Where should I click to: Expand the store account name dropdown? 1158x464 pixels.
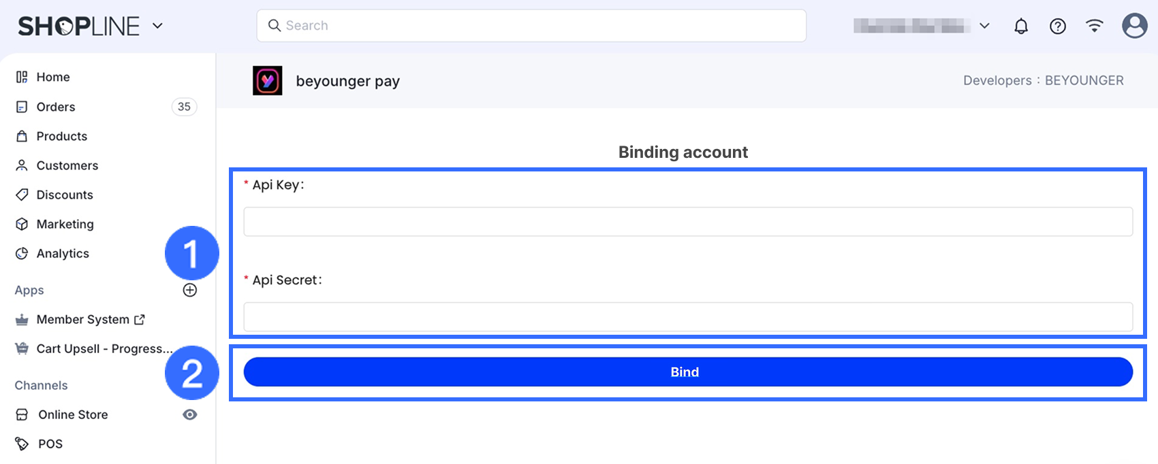tap(984, 26)
